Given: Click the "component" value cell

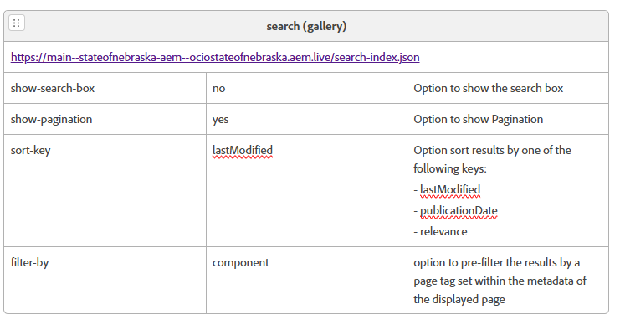Looking at the screenshot, I should pyautogui.click(x=306, y=281).
